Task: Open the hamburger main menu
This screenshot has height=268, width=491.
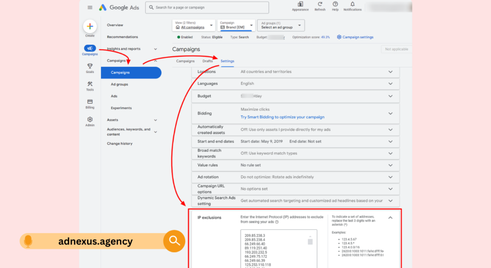Action: click(x=90, y=8)
